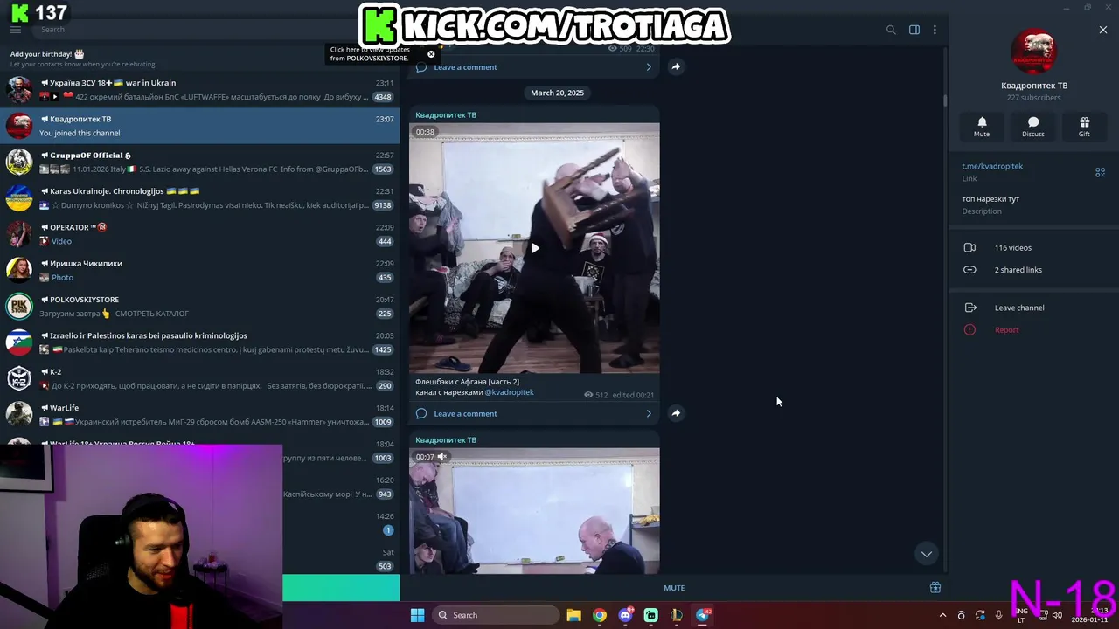Expand comments arrow on top post
1119x629 pixels.
click(x=649, y=67)
